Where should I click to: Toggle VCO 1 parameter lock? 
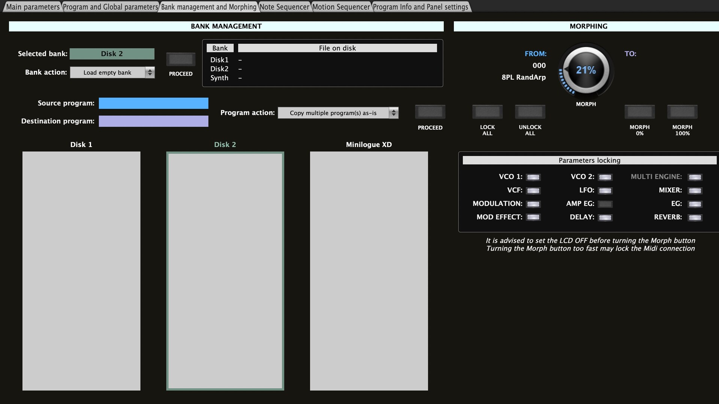tap(533, 177)
